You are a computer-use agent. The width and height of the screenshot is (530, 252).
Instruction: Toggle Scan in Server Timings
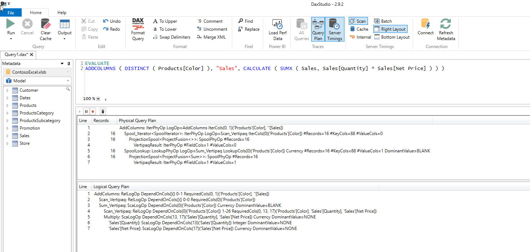pos(358,21)
